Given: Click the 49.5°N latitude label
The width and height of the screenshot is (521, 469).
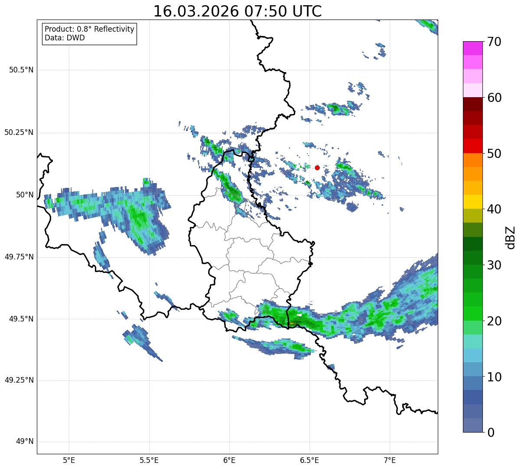Looking at the screenshot, I should point(21,319).
